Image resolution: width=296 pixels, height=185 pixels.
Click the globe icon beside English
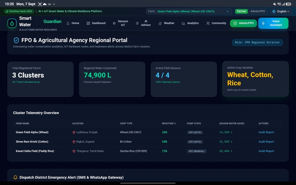tap(274, 11)
